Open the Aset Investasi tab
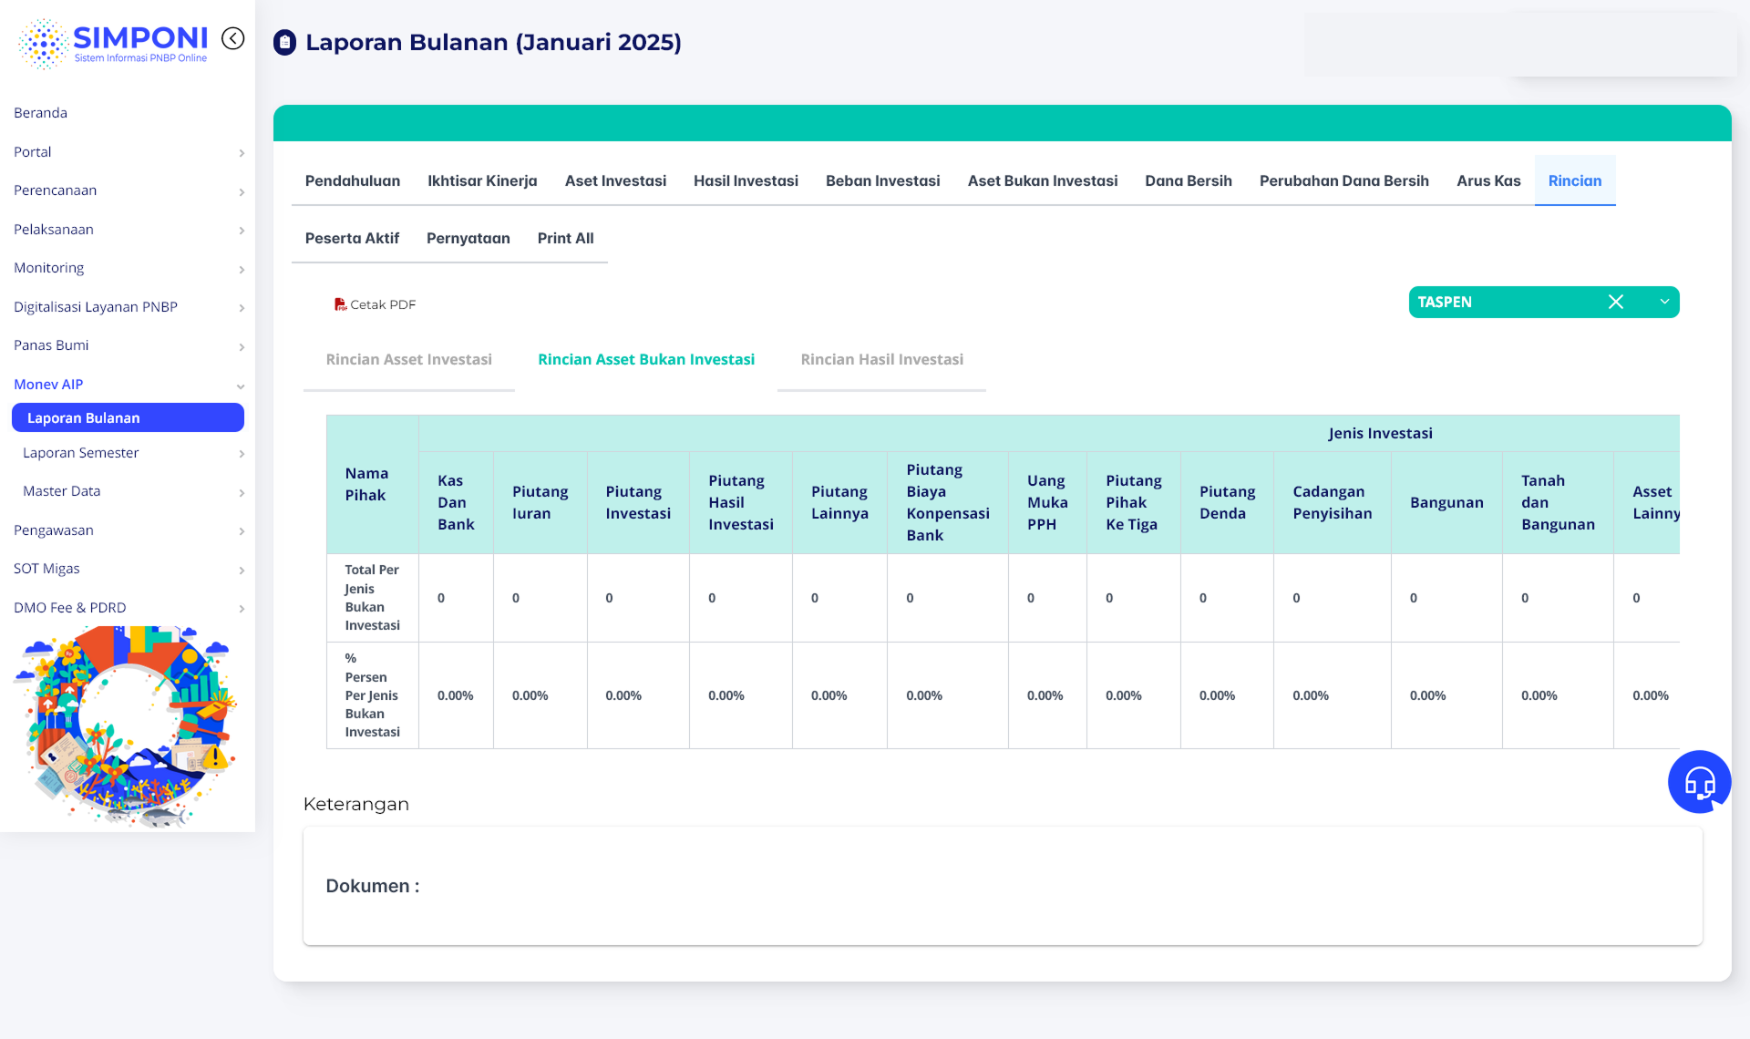 coord(615,180)
